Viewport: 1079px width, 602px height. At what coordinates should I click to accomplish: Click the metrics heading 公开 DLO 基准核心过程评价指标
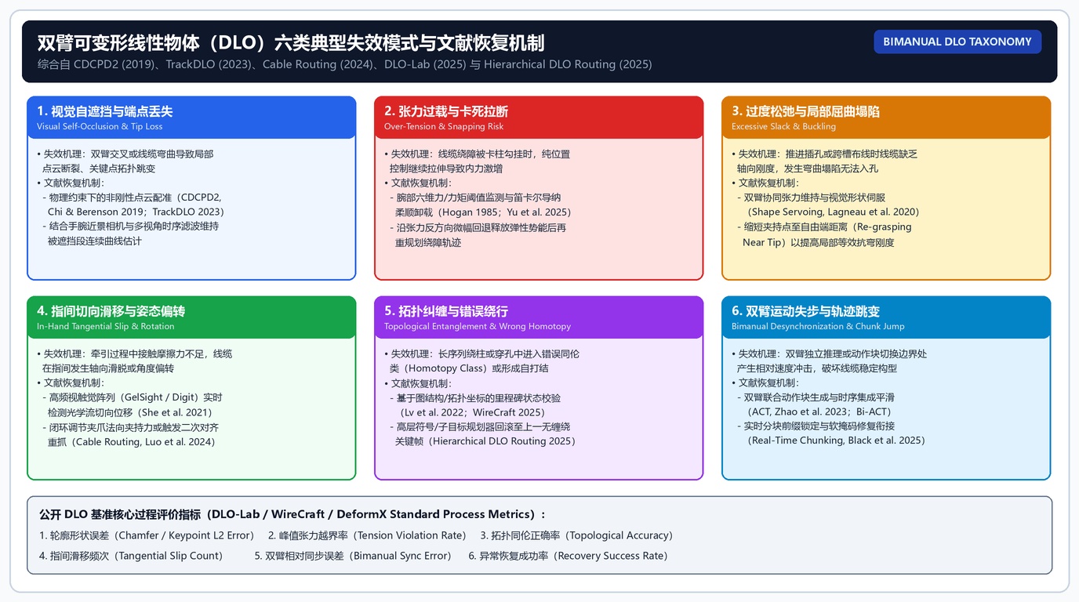coord(292,514)
